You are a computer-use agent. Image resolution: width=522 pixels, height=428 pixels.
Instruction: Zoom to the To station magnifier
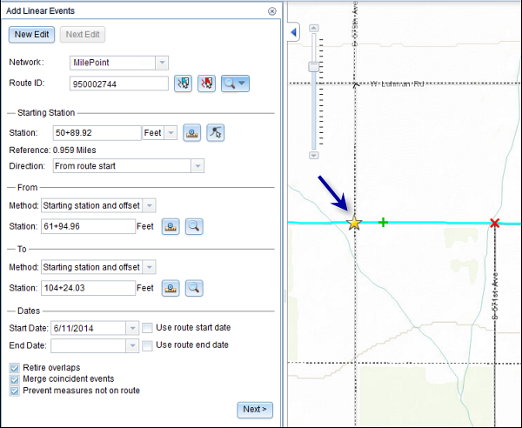[x=193, y=288]
